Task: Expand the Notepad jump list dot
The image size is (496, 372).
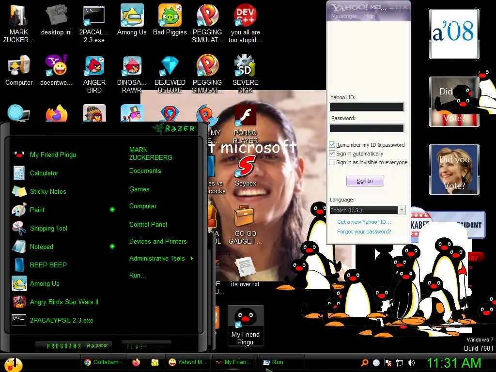Action: [x=112, y=246]
